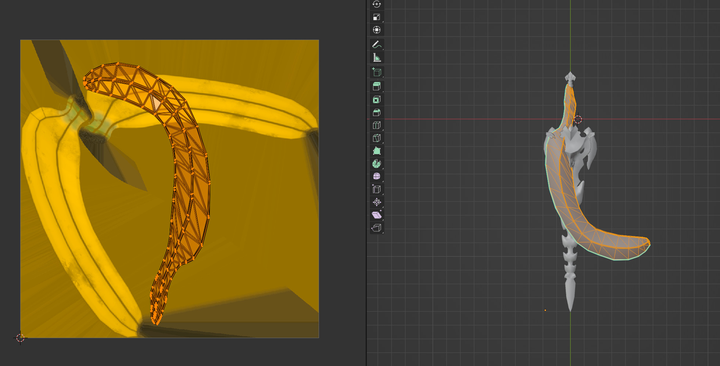Image resolution: width=720 pixels, height=366 pixels.
Task: Choose the Shear tool
Action: (x=376, y=215)
